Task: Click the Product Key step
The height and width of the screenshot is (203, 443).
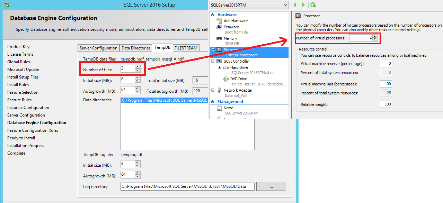Action: [18, 47]
